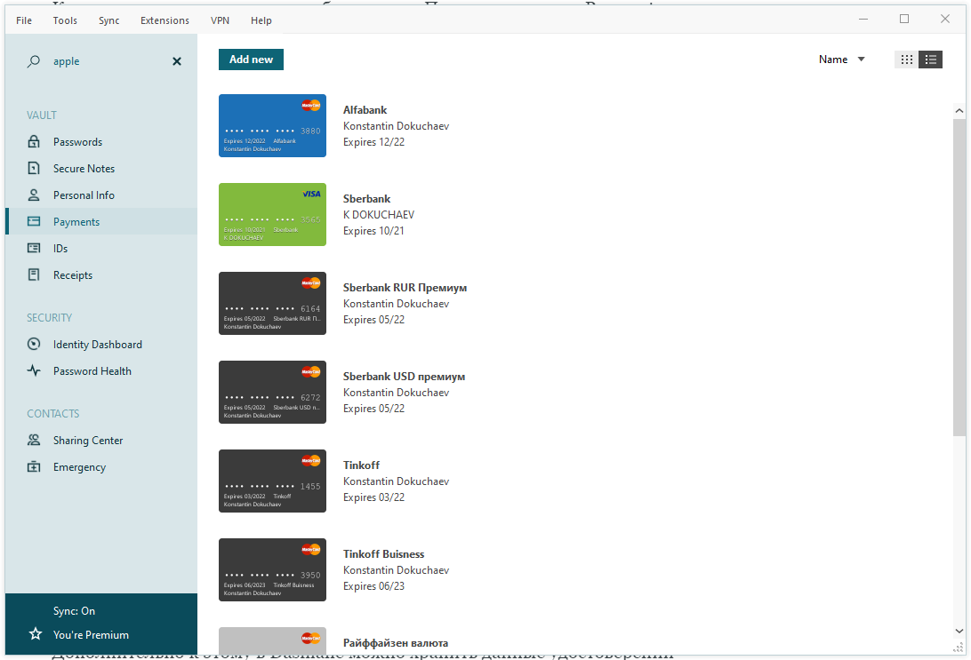
Task: Click the IDs icon in sidebar
Action: click(34, 248)
